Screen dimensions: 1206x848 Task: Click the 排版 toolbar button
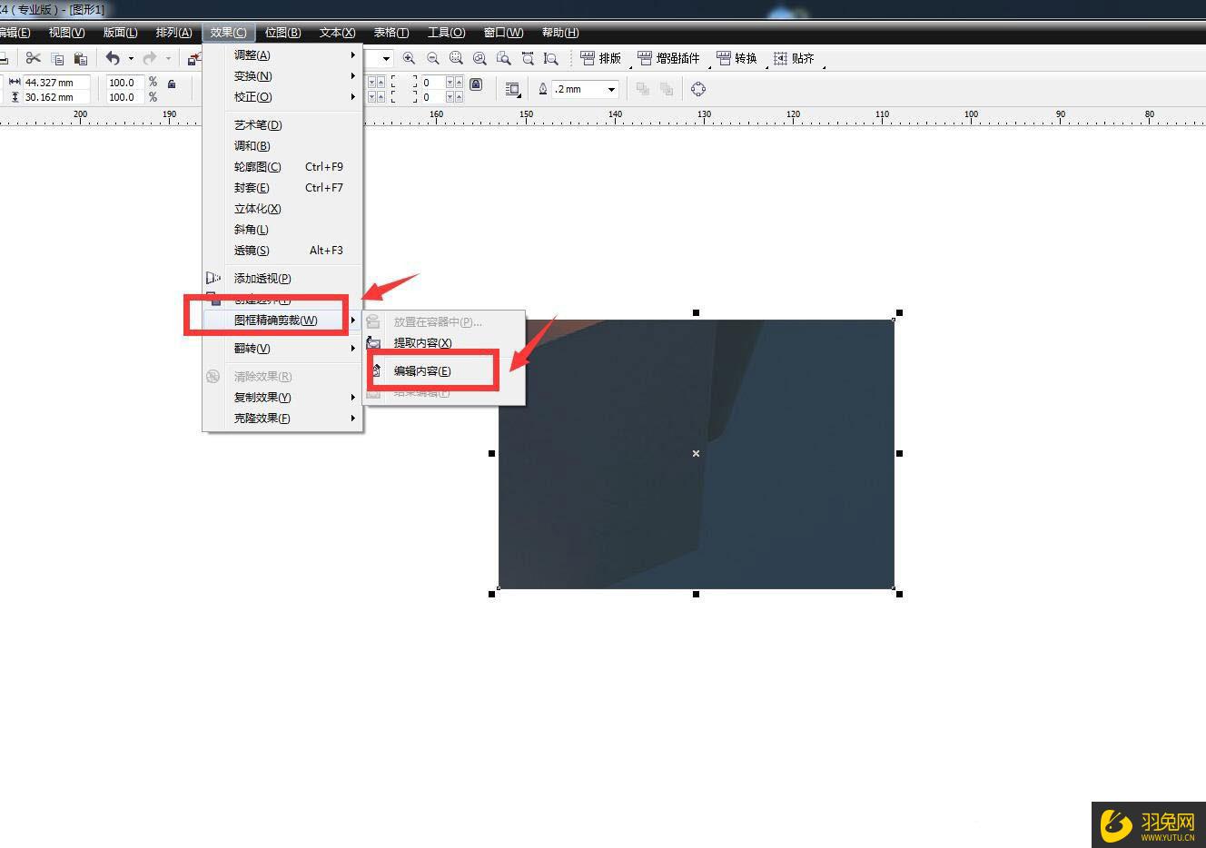(600, 58)
